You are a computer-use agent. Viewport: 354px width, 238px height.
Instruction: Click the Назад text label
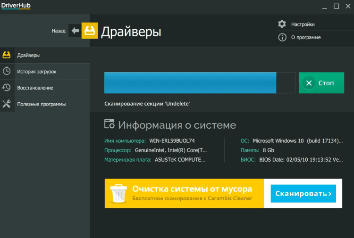pos(59,31)
